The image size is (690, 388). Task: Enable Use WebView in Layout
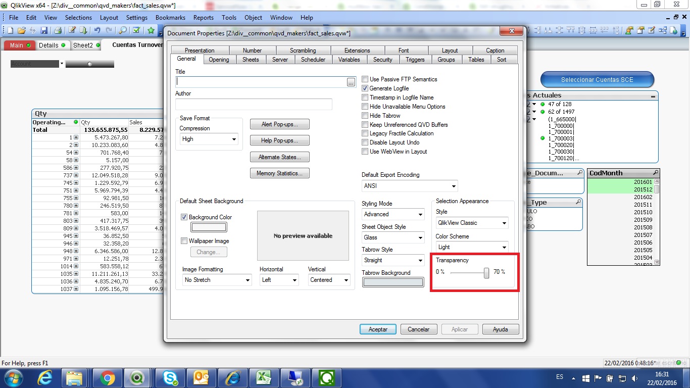[x=365, y=152]
